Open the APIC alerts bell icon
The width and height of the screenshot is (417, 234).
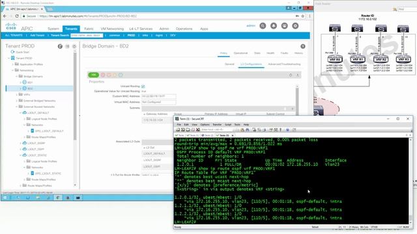[274, 26]
